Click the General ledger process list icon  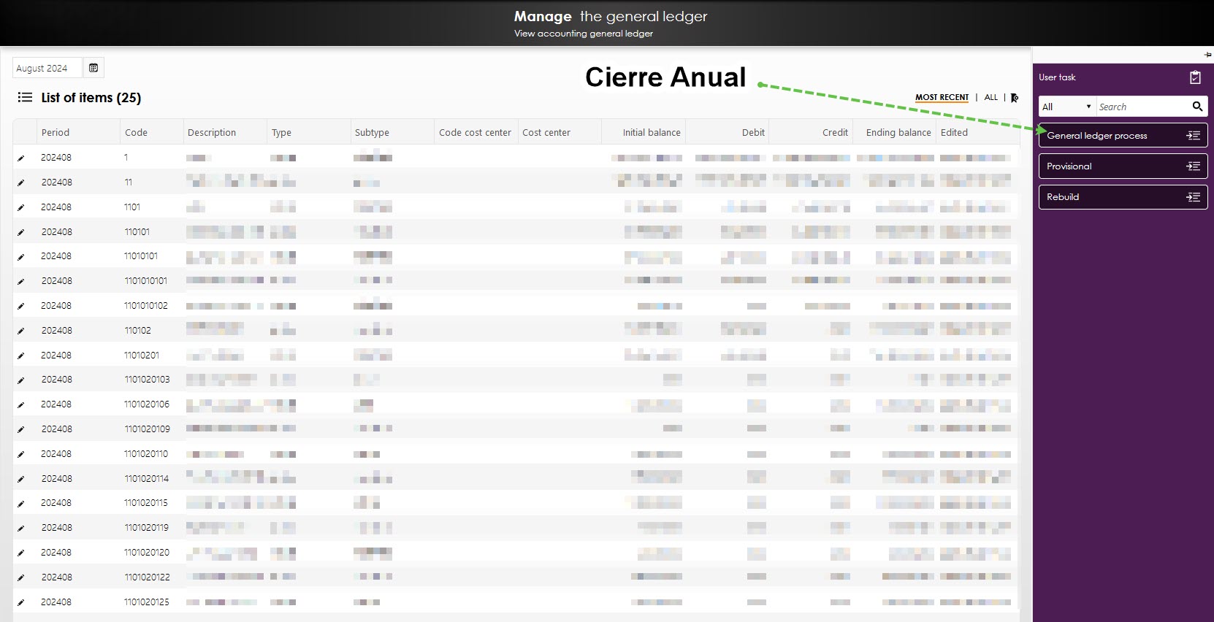tap(1194, 135)
